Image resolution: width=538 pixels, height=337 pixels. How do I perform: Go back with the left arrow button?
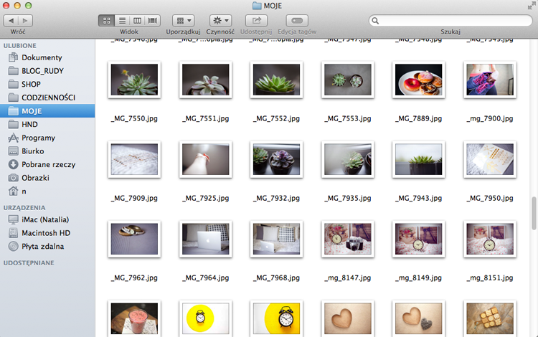point(11,21)
